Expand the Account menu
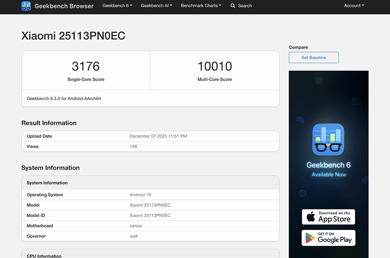This screenshot has width=390, height=258. [x=354, y=6]
